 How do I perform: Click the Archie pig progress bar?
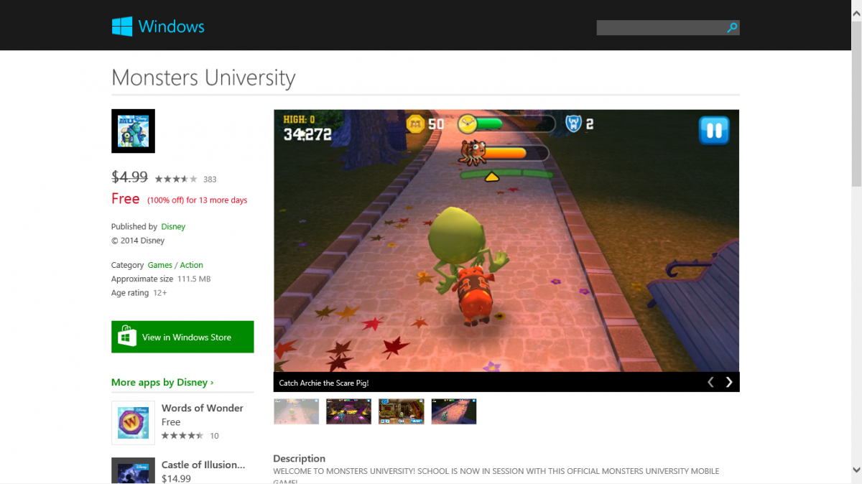click(x=516, y=152)
